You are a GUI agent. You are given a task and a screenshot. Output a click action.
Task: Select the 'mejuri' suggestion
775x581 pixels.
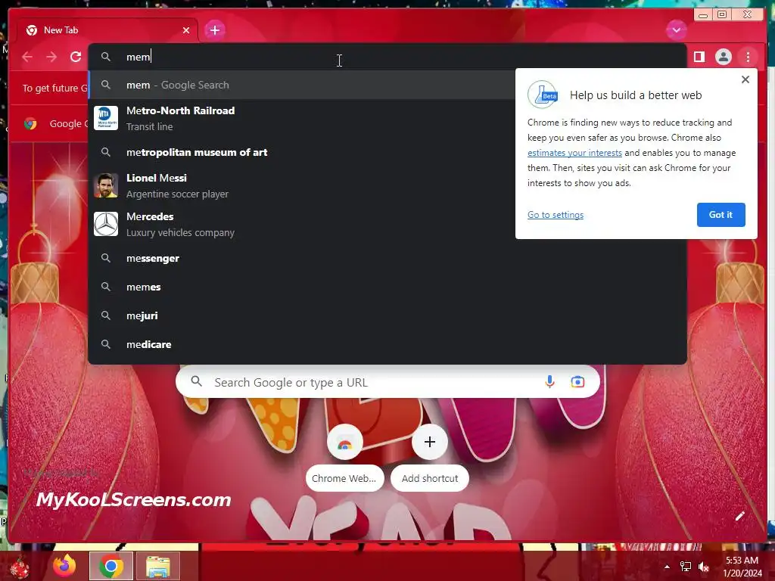[x=387, y=315]
